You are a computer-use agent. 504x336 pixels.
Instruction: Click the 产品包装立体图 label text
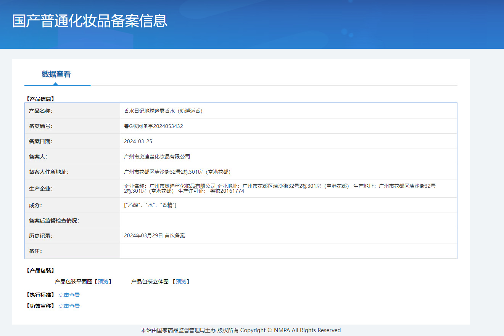pos(150,282)
